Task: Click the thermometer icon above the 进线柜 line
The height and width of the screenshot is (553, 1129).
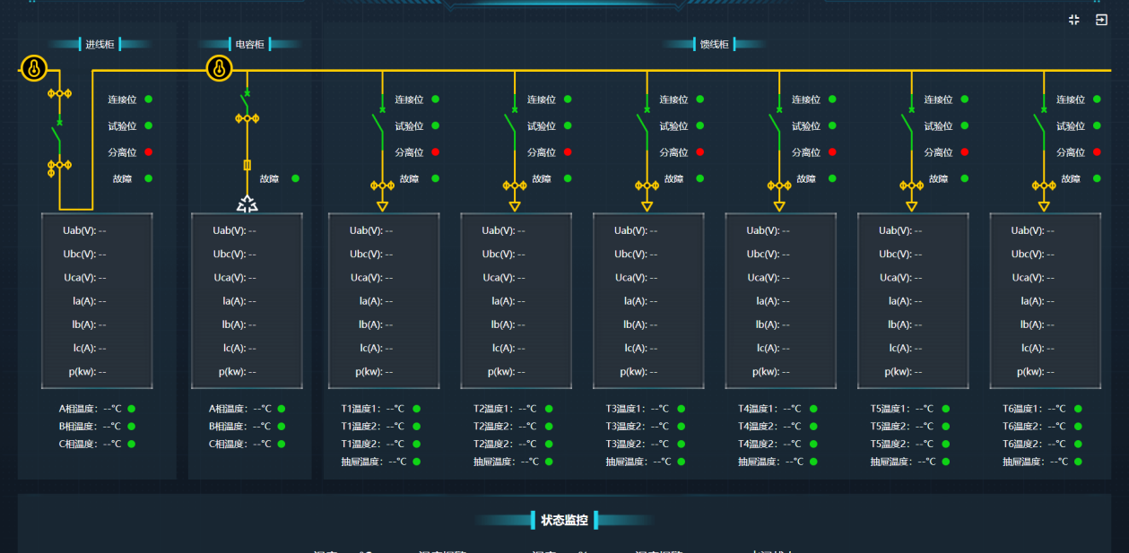Action: [34, 68]
